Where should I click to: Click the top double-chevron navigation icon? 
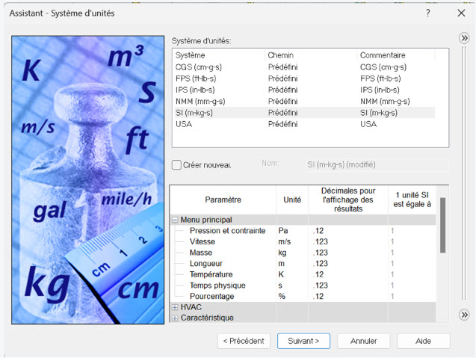tap(463, 39)
